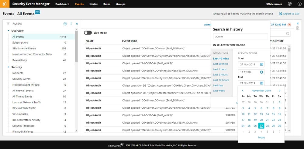Remove the search time range with red X
Viewport: 304px width, 149px height.
289,25
